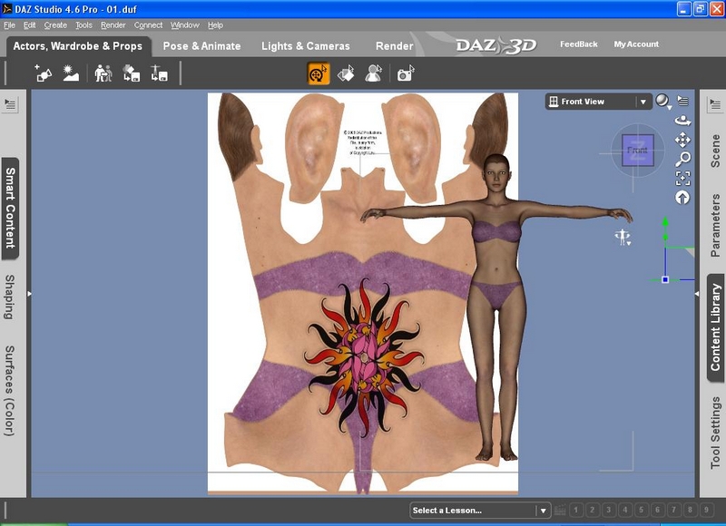Open viewport options menu icon
This screenshot has width=726, height=526.
(683, 101)
